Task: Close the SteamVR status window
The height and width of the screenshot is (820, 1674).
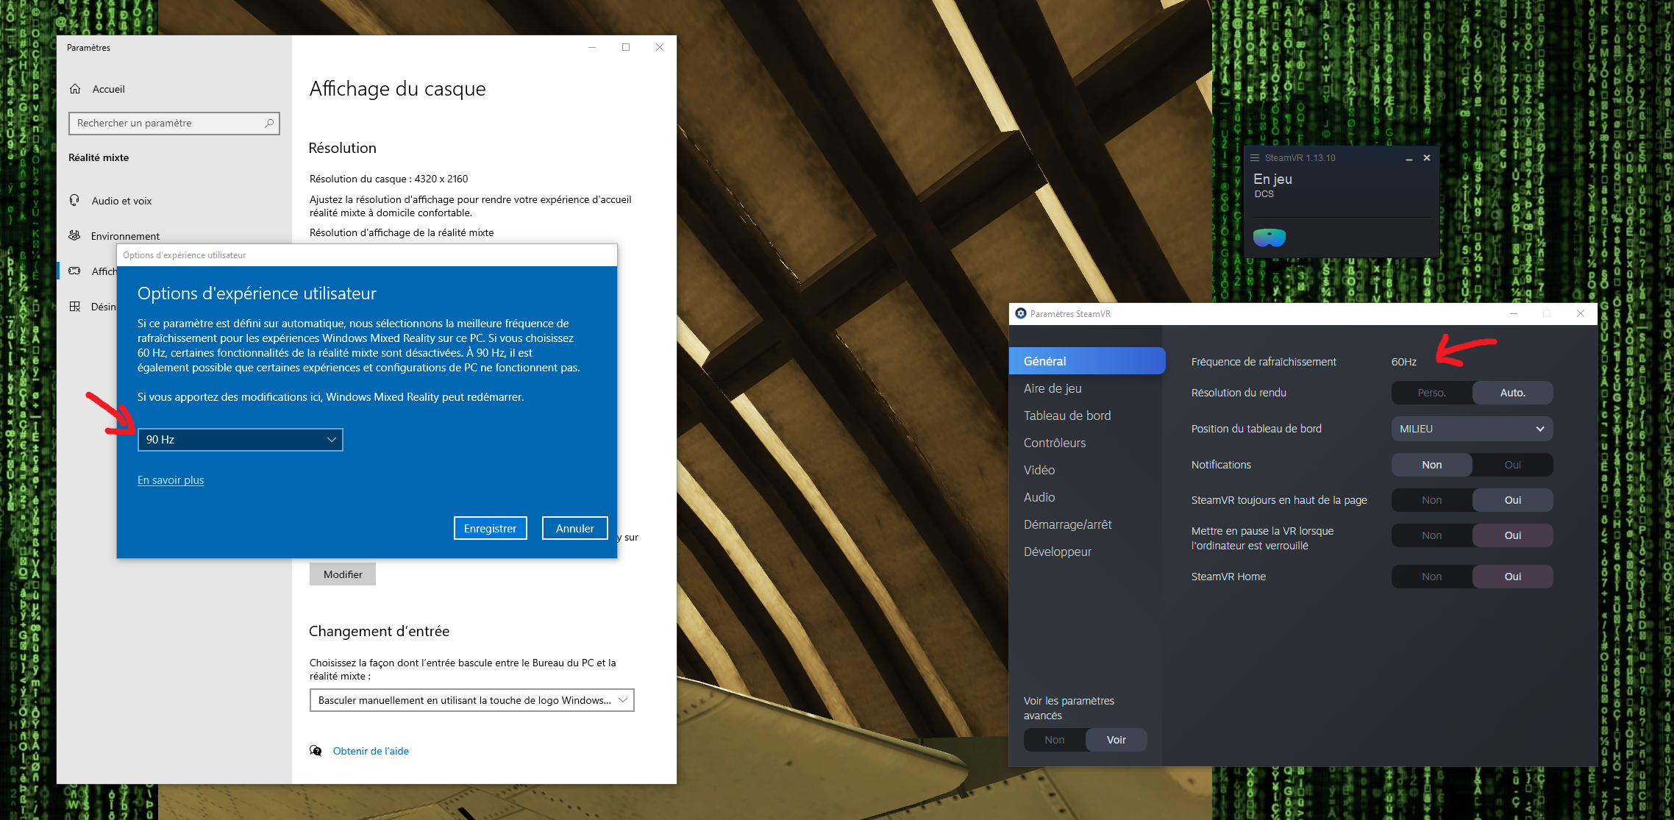Action: pos(1427,158)
